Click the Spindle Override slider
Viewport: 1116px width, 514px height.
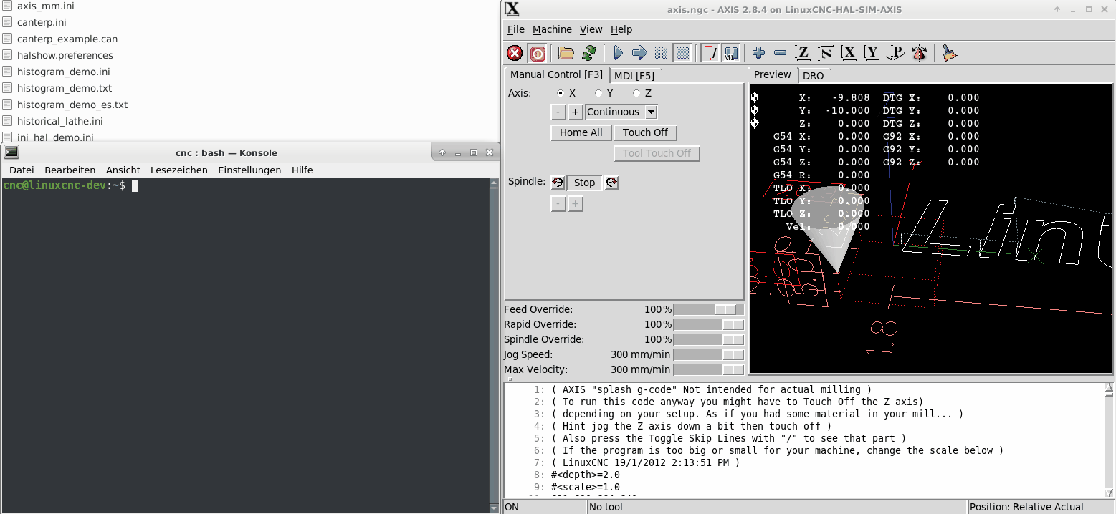point(709,339)
